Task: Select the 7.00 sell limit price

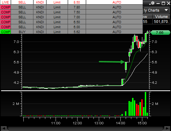Action: [77, 17]
